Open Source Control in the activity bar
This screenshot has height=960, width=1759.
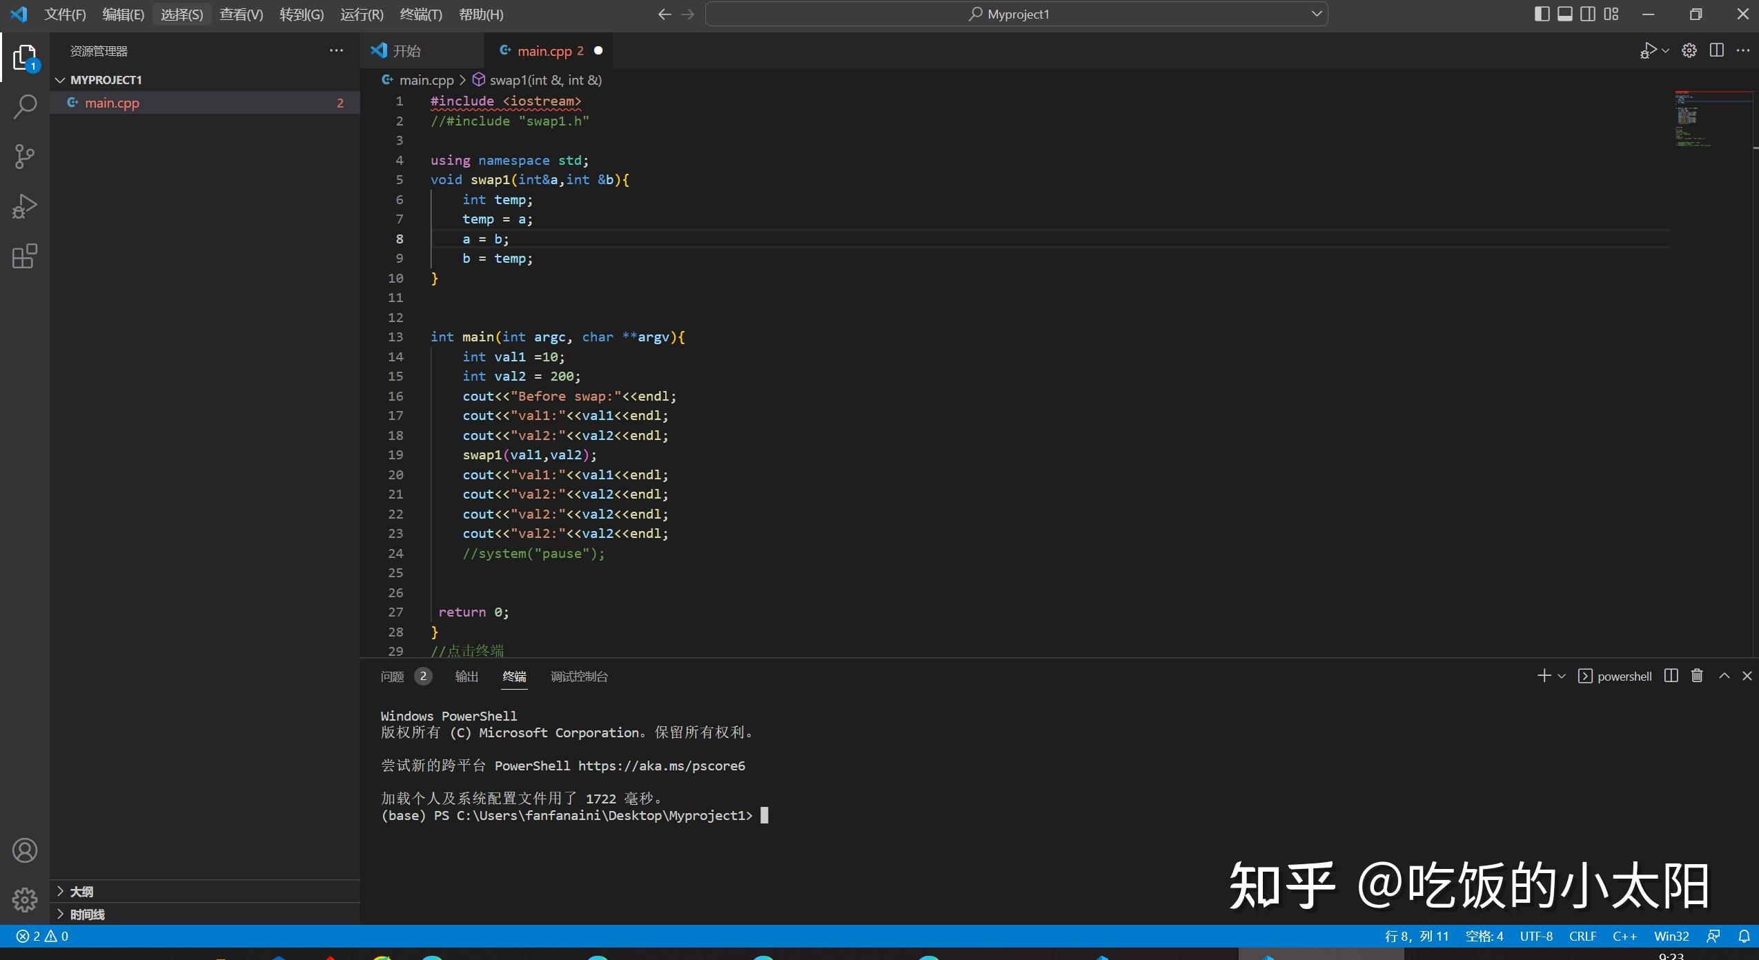coord(25,157)
